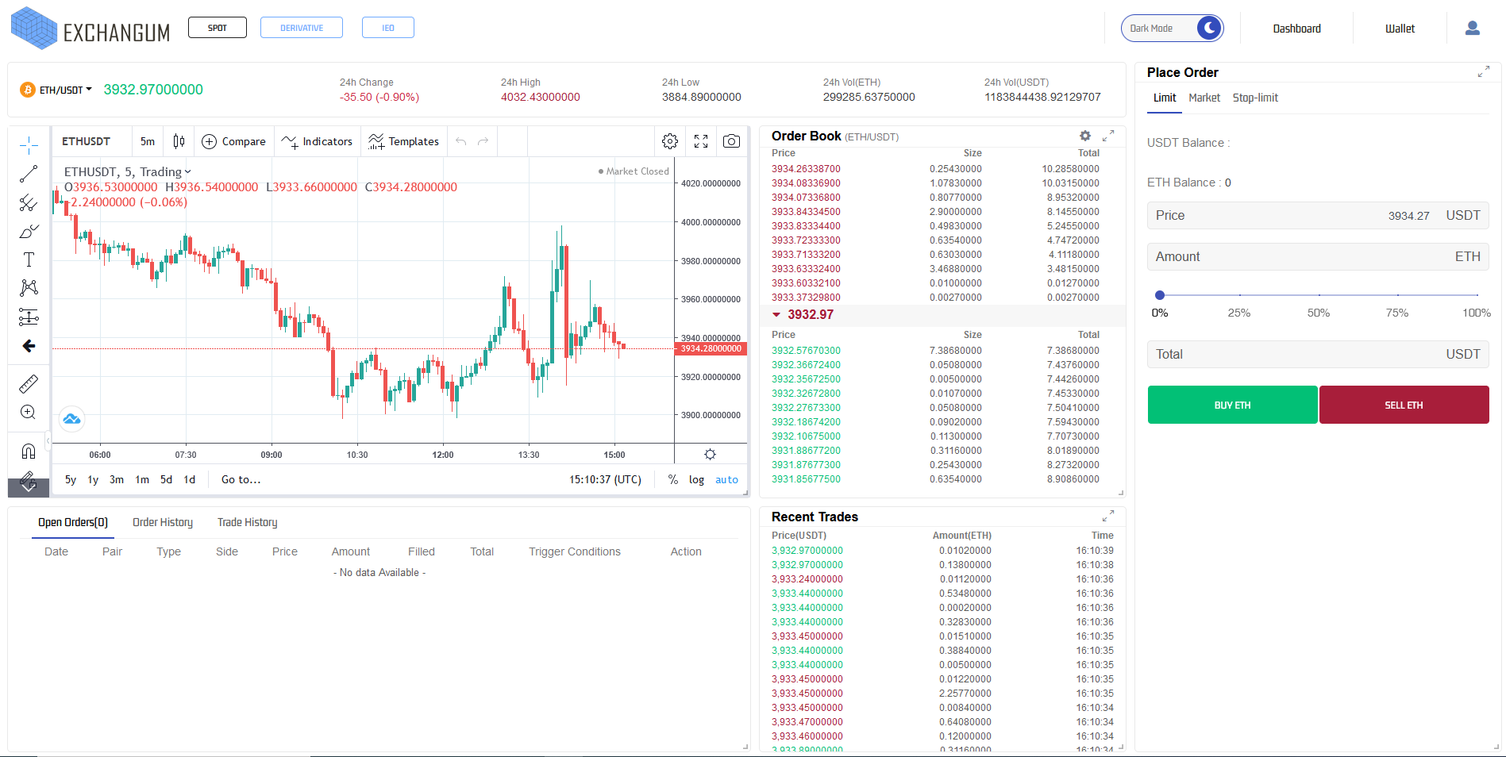Viewport: 1506px width, 757px height.
Task: Toggle log scale on chart
Action: (x=696, y=479)
